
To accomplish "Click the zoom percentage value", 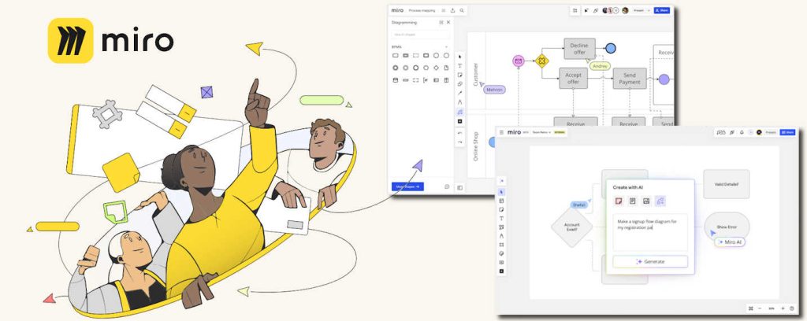I will [x=772, y=308].
